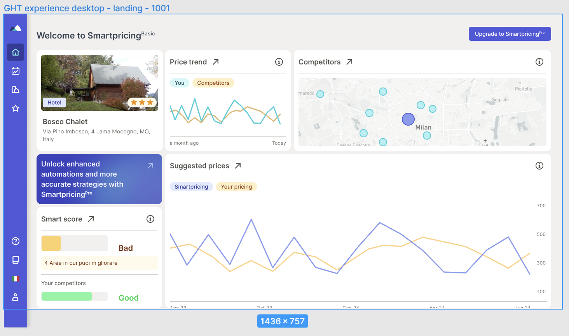Image resolution: width=569 pixels, height=336 pixels.
Task: Open Suggested prices arrow icon
Action: click(238, 166)
